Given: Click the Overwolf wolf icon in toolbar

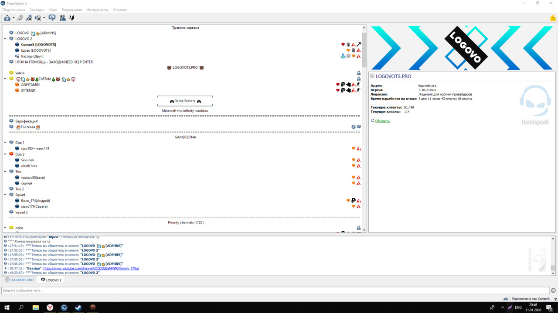Looking at the screenshot, I should pyautogui.click(x=72, y=18).
